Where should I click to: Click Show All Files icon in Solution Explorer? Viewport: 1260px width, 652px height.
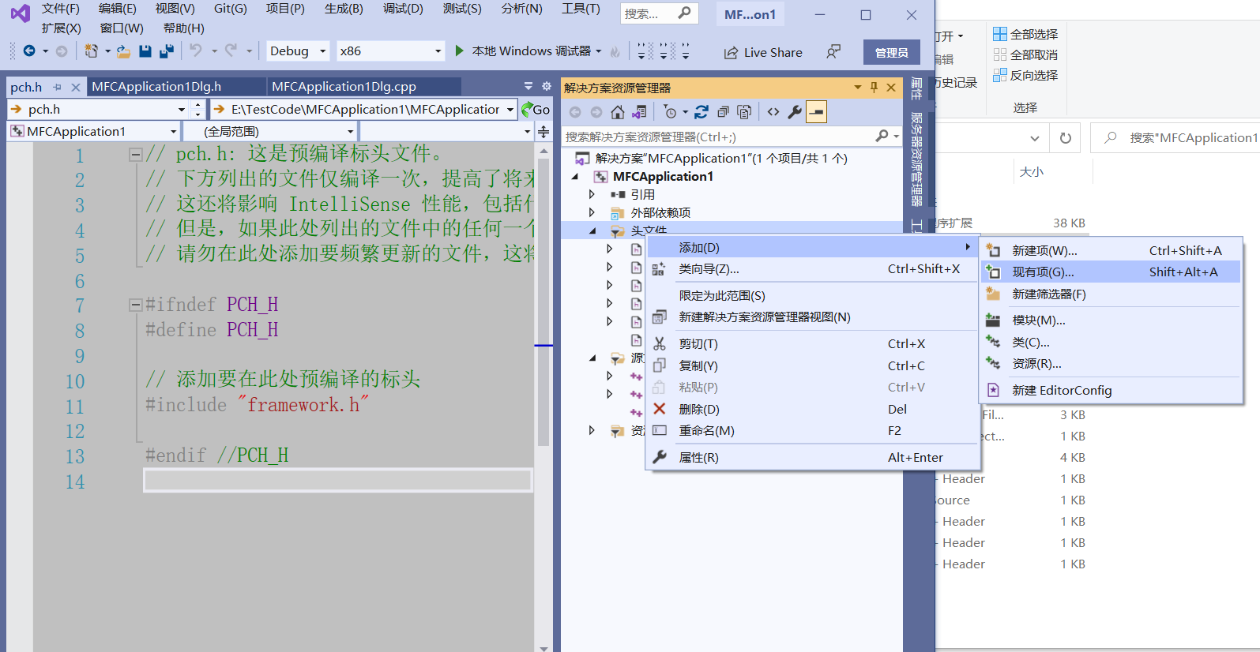pyautogui.click(x=744, y=112)
